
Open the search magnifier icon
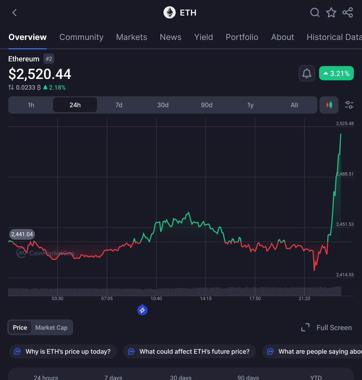click(314, 13)
